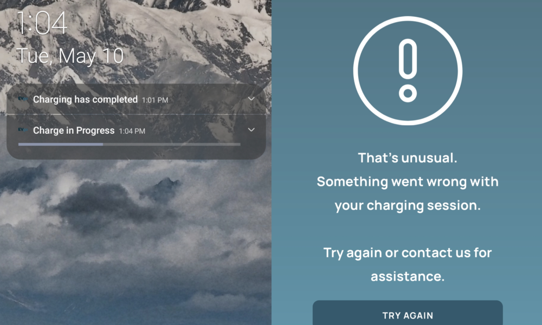Open the Charging has completed notification title

(x=86, y=100)
